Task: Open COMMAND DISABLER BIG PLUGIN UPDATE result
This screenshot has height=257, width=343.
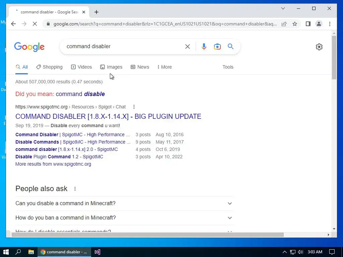Action: click(108, 116)
